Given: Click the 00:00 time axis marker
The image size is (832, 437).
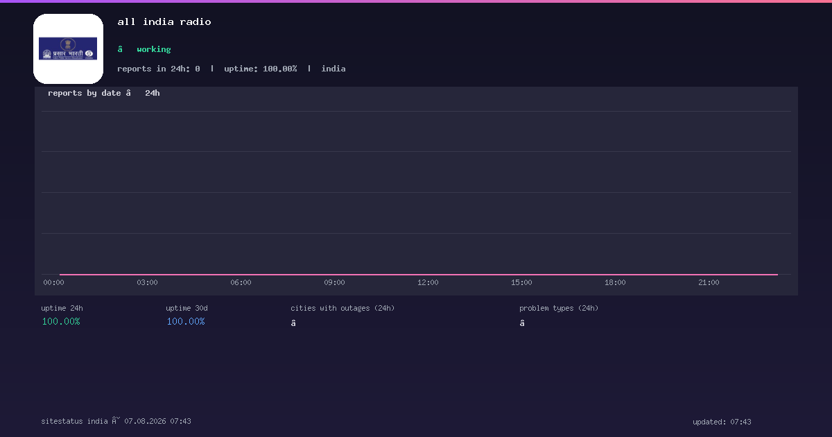Looking at the screenshot, I should [53, 282].
